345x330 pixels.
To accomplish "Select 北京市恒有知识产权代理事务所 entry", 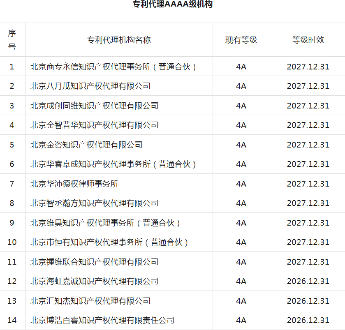I will point(109,242).
